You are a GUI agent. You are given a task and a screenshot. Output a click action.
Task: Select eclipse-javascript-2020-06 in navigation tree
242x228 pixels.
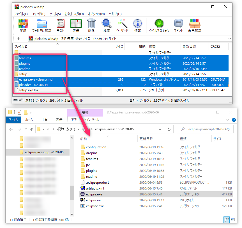[38, 152]
